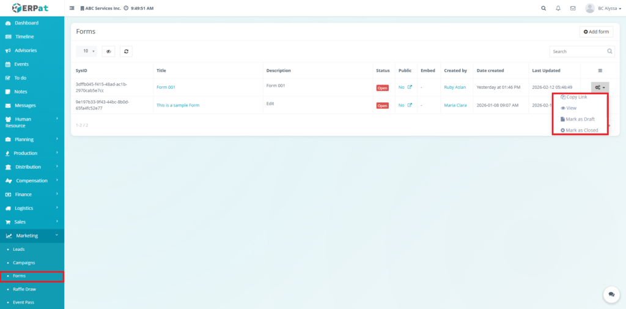Image resolution: width=626 pixels, height=309 pixels.
Task: Click the Search input field
Action: coord(577,51)
